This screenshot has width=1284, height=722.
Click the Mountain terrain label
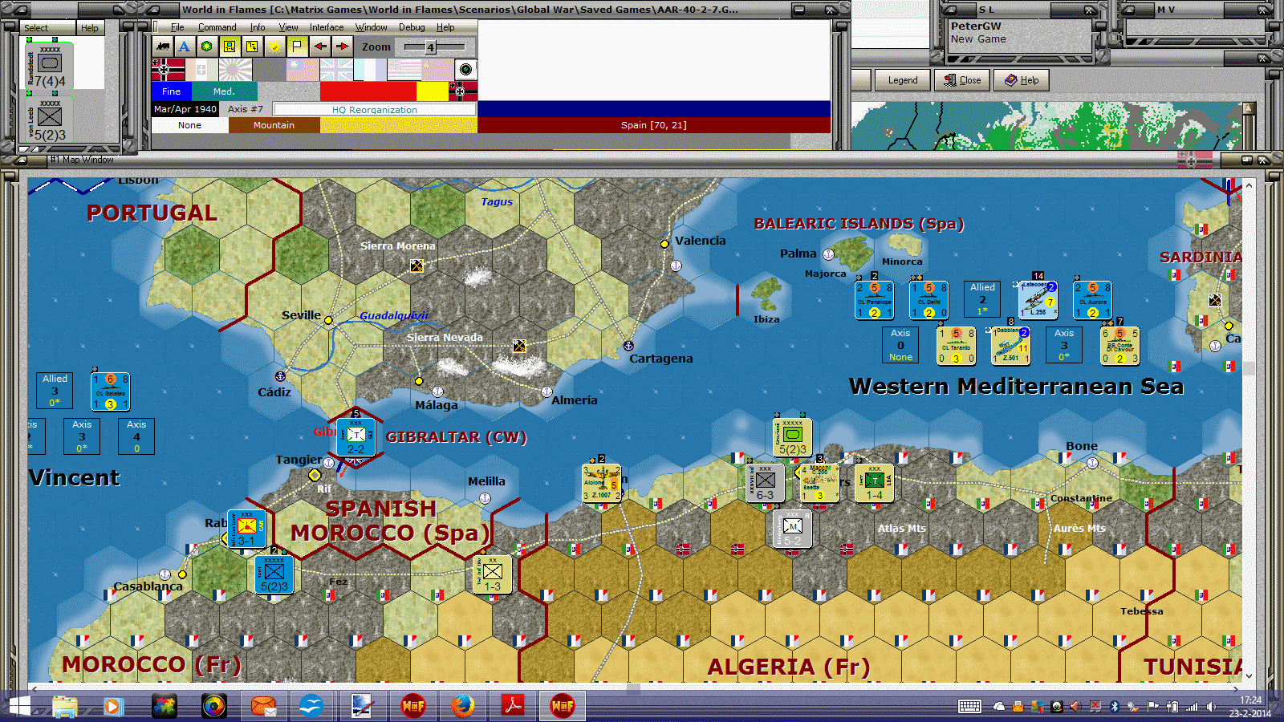point(274,125)
